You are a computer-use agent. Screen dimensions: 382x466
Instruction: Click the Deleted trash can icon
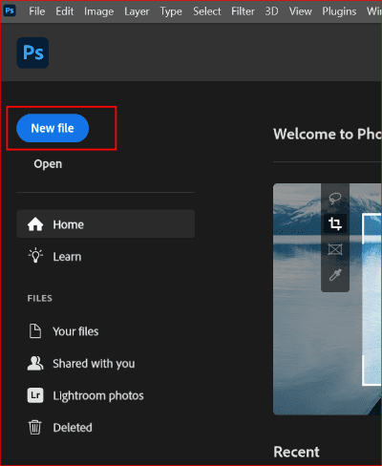click(x=35, y=427)
